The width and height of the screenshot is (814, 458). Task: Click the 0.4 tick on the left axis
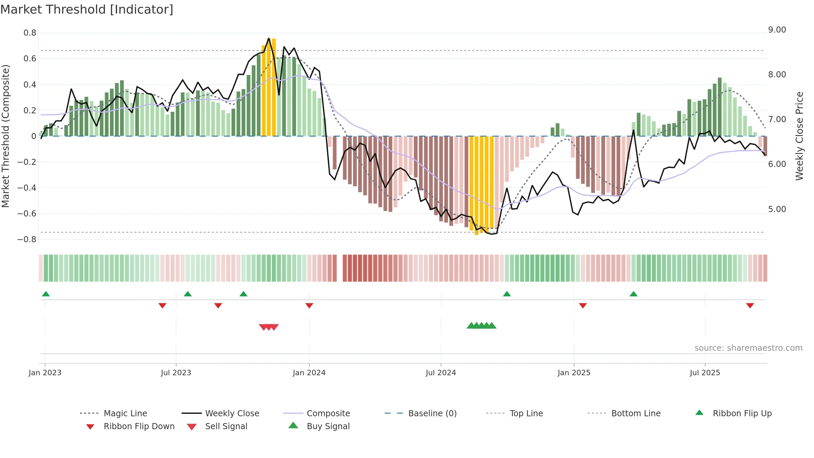(x=30, y=84)
